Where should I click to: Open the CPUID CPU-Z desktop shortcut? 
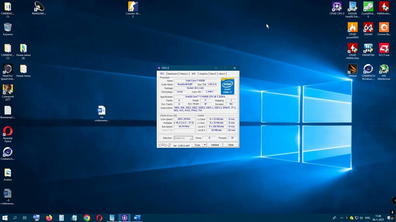pyautogui.click(x=337, y=9)
